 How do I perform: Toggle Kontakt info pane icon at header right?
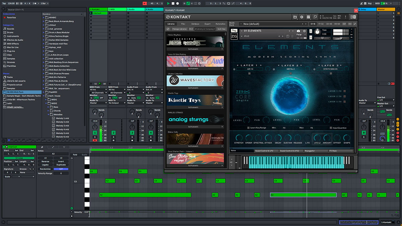click(353, 17)
